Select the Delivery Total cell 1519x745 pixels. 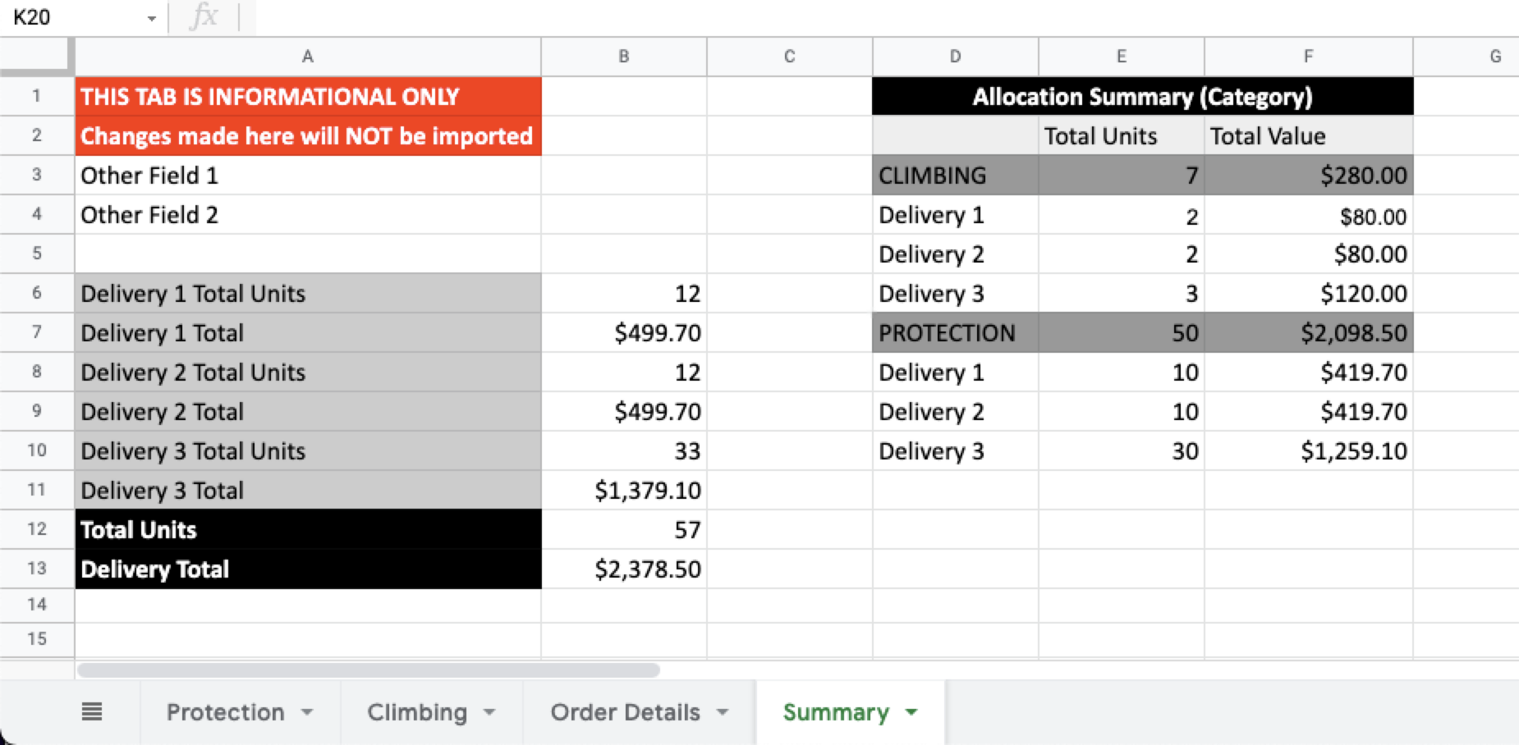[308, 569]
